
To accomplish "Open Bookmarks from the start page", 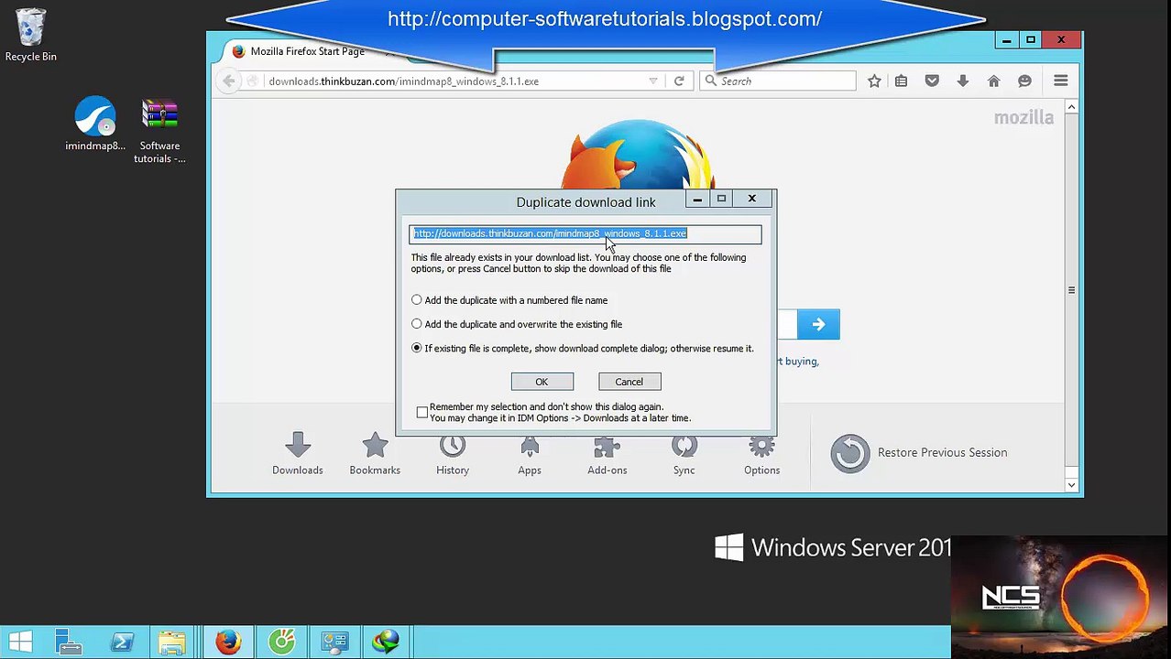I will pos(375,454).
